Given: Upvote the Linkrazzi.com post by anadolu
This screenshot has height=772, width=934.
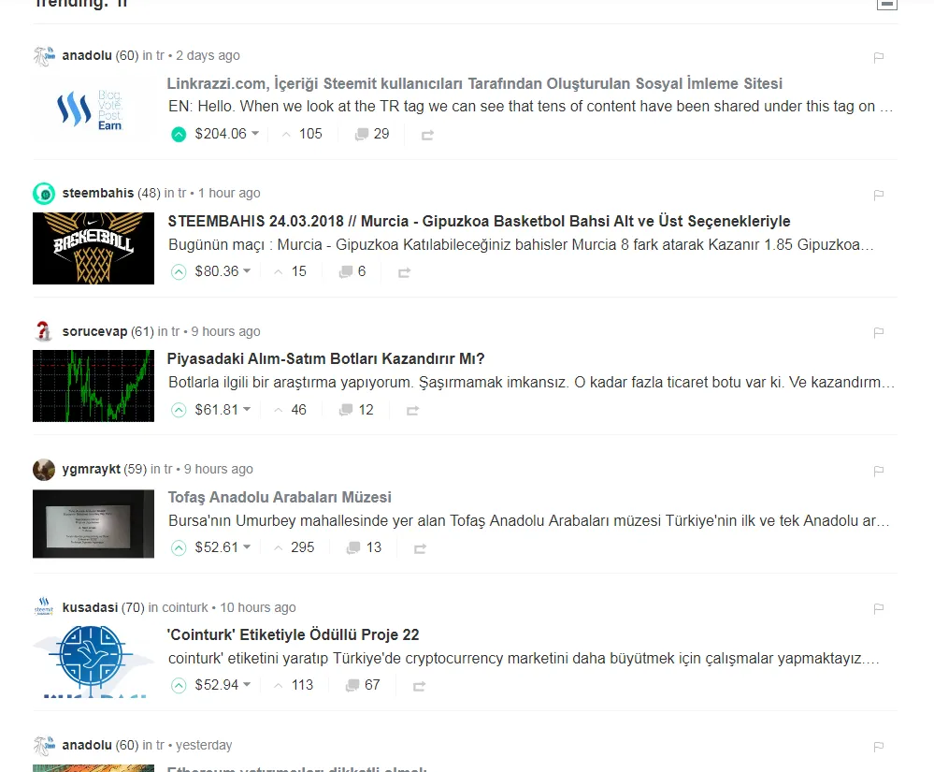Looking at the screenshot, I should (179, 134).
